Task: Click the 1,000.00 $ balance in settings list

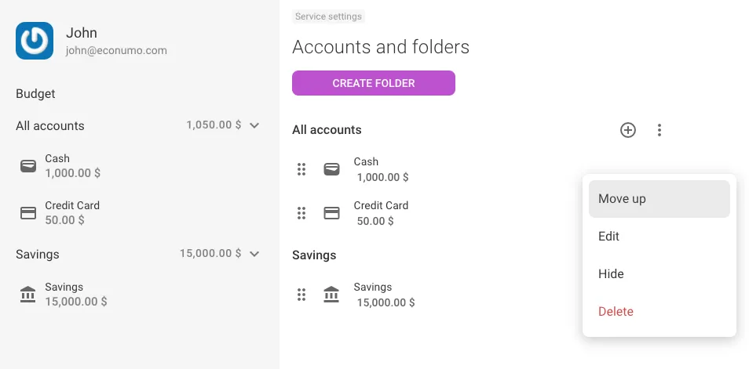Action: (382, 177)
